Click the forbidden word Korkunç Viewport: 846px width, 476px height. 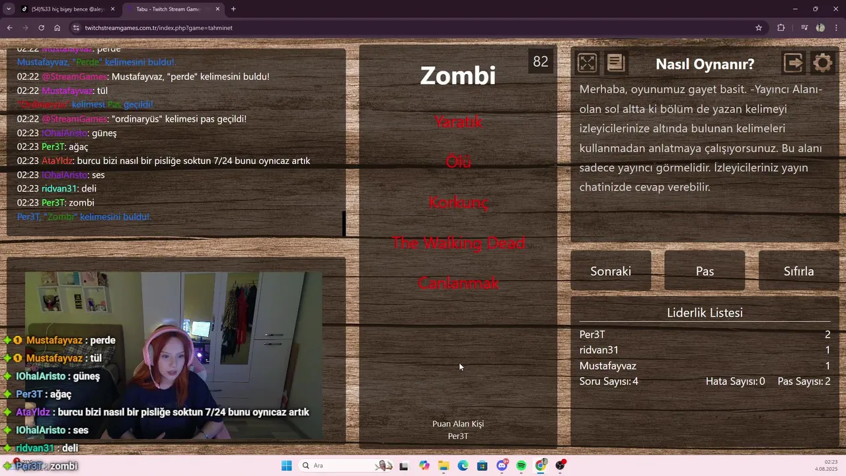(458, 202)
